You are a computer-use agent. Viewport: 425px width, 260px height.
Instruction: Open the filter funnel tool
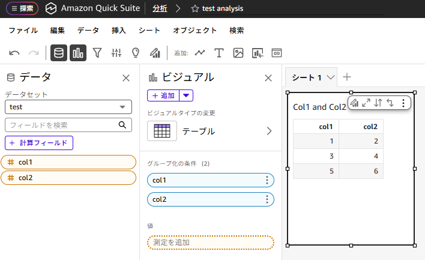(x=97, y=53)
